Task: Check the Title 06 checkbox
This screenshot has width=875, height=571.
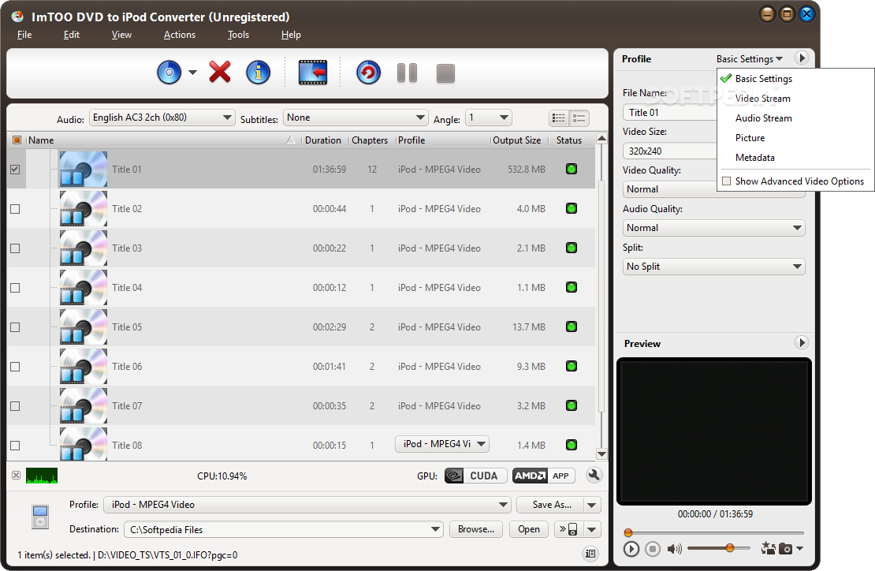Action: (15, 367)
